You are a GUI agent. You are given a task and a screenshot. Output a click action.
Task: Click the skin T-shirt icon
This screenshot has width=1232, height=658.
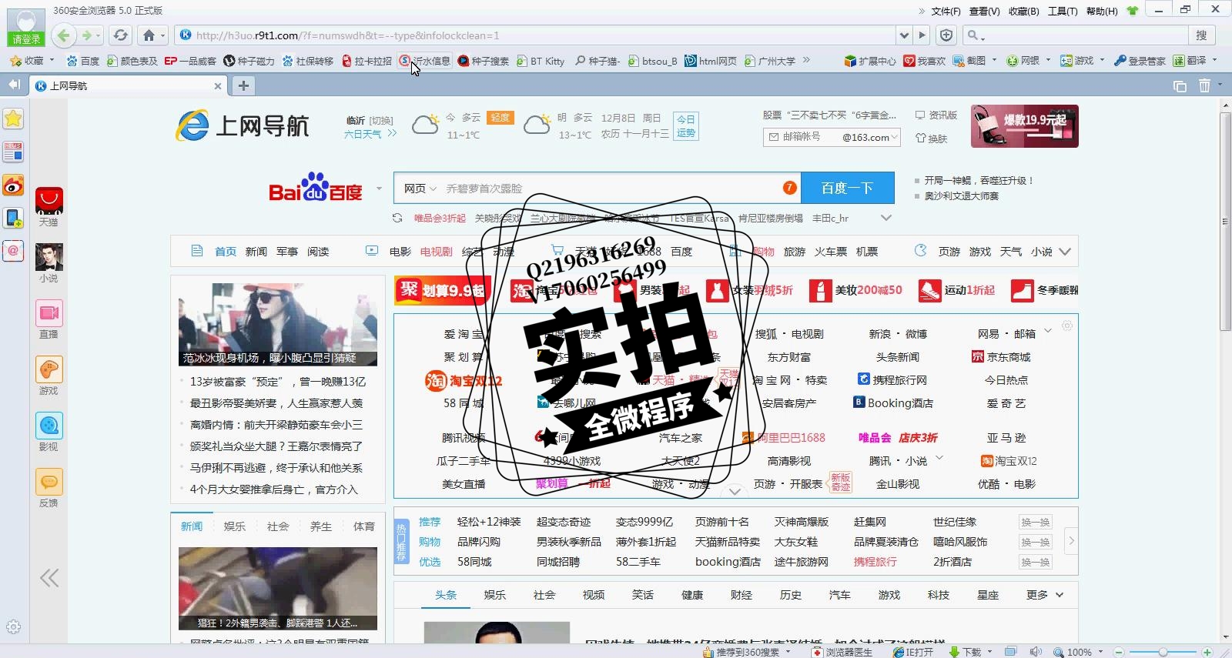tap(1132, 11)
